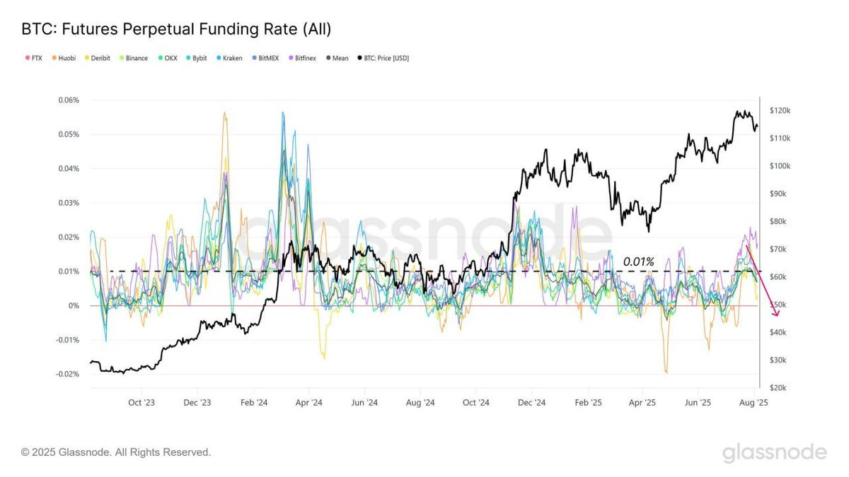
Task: Toggle the Huobi legend entry
Action: (65, 58)
